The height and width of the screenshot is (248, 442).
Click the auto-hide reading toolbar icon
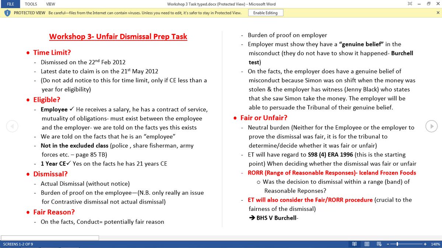click(x=410, y=4)
